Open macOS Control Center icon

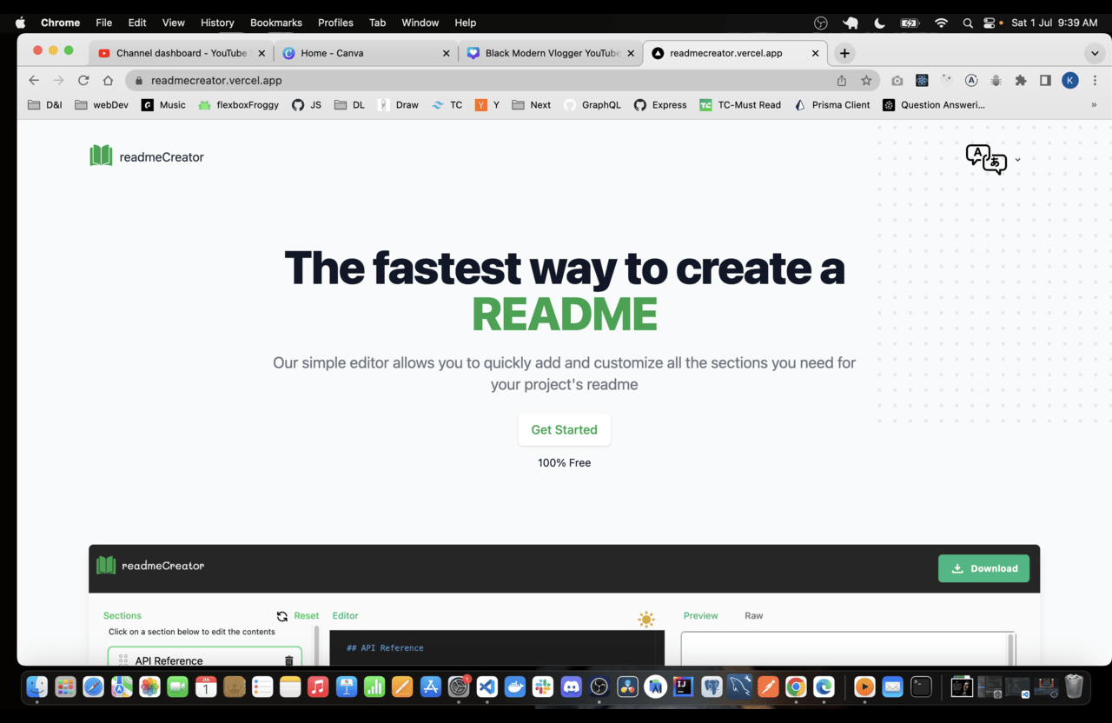[990, 23]
